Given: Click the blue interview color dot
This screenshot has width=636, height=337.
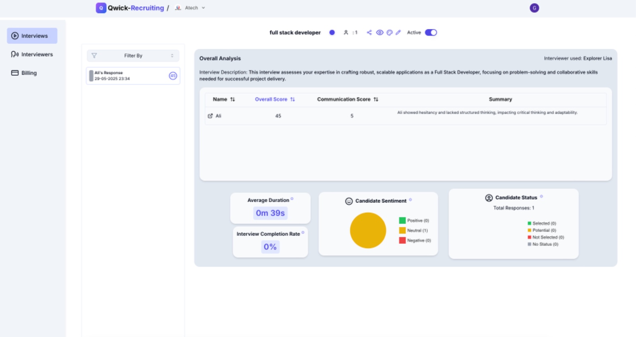Looking at the screenshot, I should [x=332, y=33].
